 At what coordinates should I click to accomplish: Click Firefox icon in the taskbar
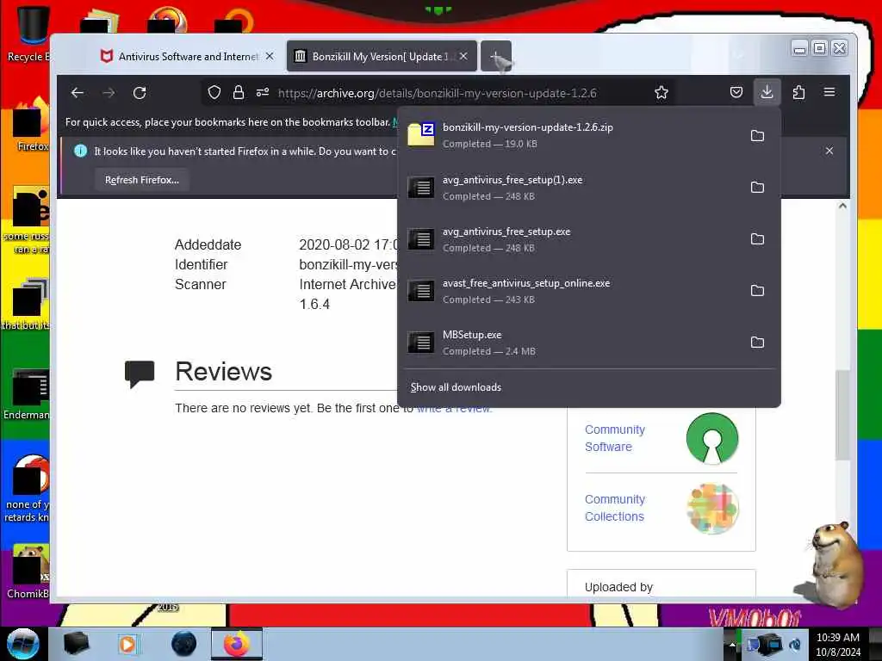(x=237, y=644)
